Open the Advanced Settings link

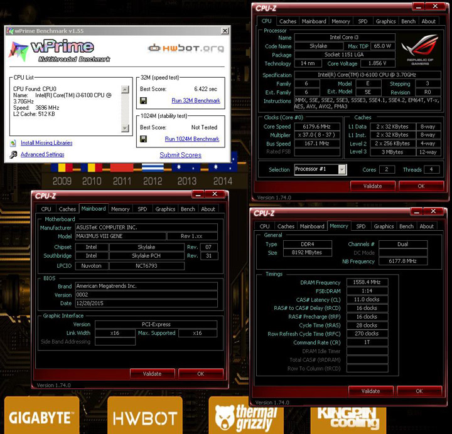(43, 154)
